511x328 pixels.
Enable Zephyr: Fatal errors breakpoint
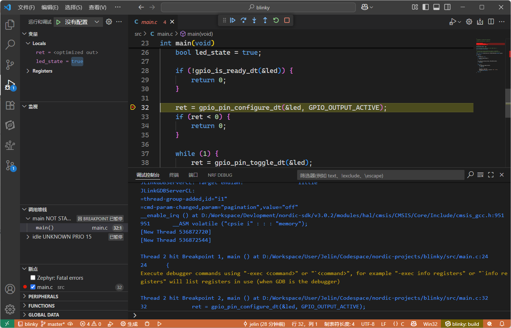point(33,278)
